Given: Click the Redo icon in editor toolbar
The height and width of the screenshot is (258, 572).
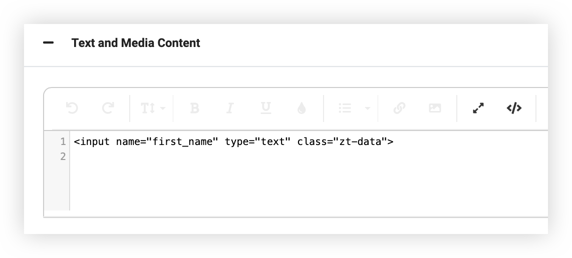Looking at the screenshot, I should coord(108,108).
